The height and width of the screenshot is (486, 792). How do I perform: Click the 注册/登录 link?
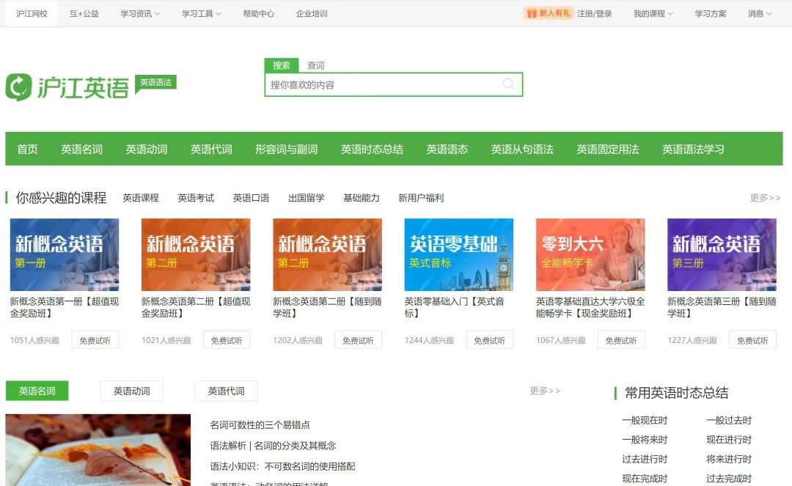pos(594,14)
